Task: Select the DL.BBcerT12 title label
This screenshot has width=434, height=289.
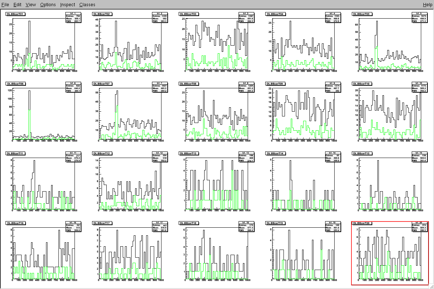Action: 102,153
